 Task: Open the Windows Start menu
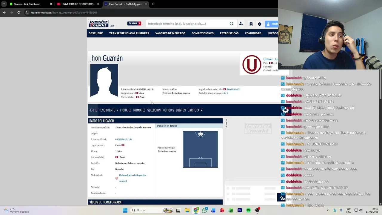coord(125,210)
